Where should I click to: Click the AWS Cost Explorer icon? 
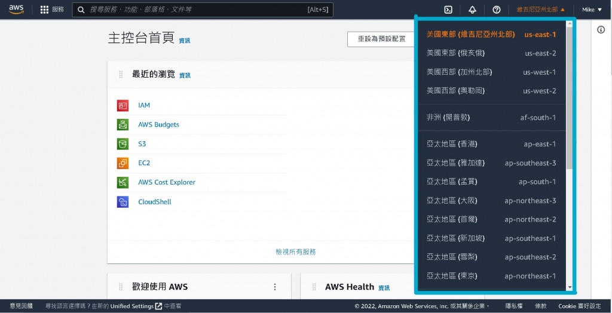click(123, 182)
